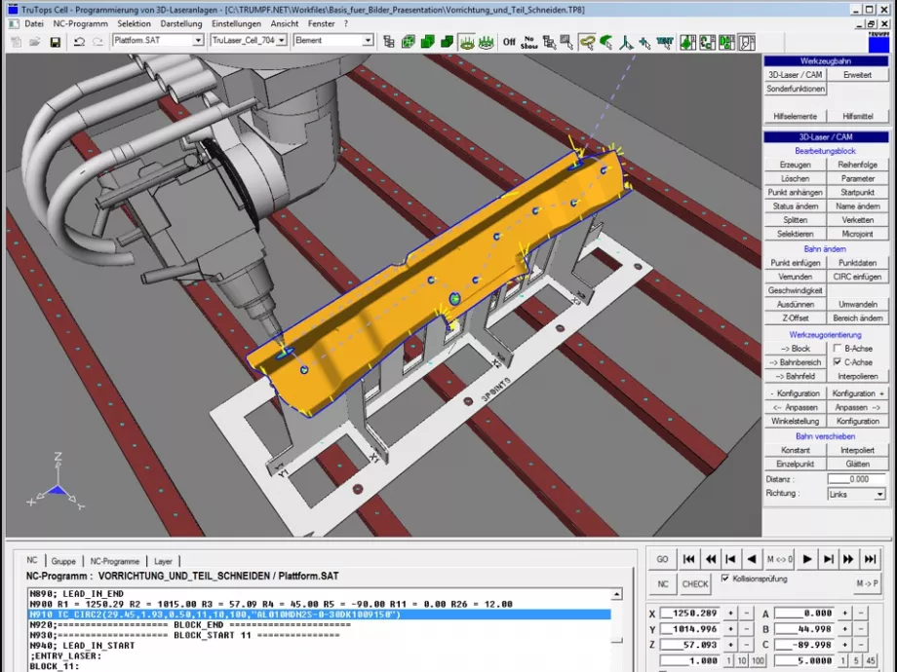Click the Distanz input field
Screen dimensions: 897x672
click(x=858, y=479)
